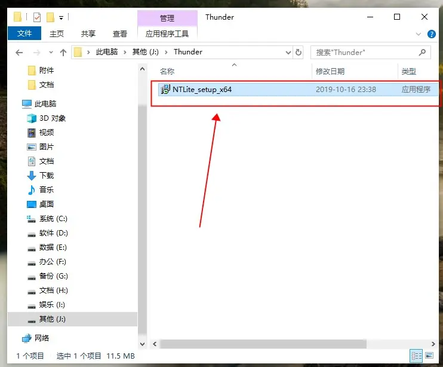Click the New folder quick access icon
Viewport: 443px width, 367px height.
50,17
